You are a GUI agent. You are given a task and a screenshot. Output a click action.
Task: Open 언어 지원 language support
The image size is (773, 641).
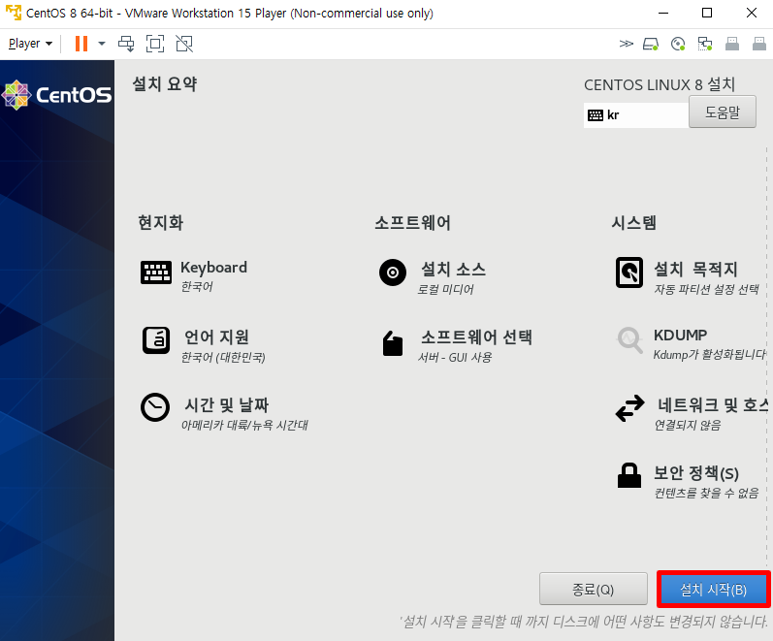(223, 345)
